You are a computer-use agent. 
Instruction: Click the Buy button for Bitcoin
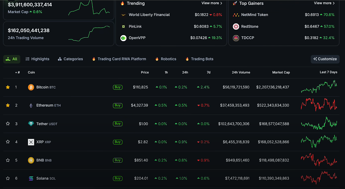(x=117, y=87)
